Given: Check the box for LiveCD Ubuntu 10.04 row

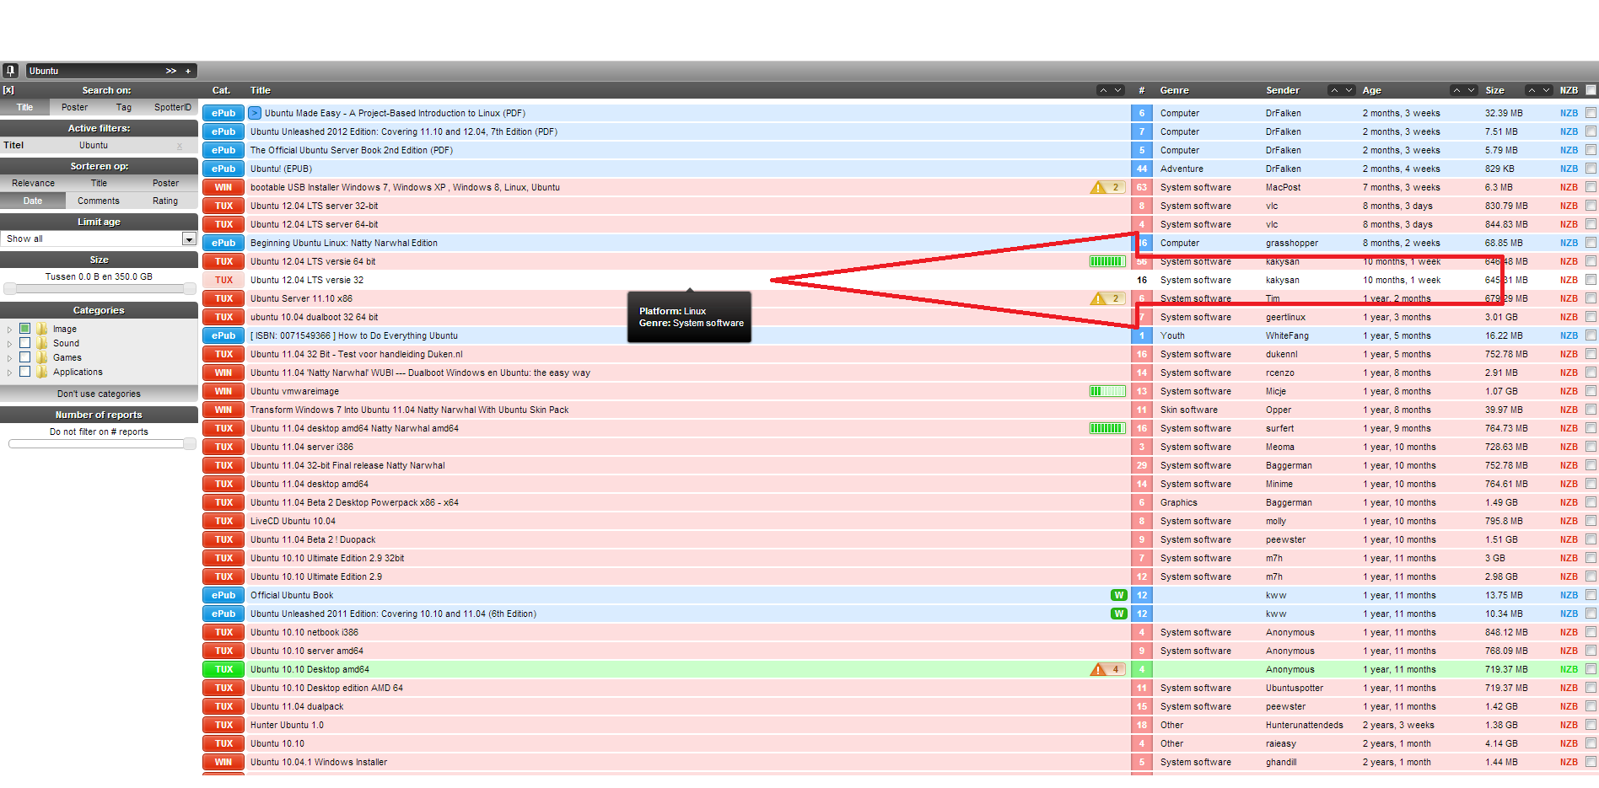Looking at the screenshot, I should pos(1591,521).
